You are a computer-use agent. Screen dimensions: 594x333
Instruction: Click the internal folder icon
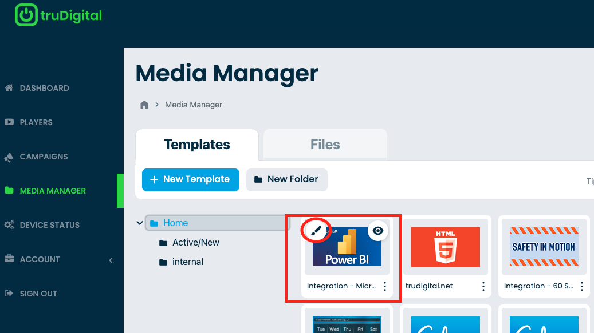[x=163, y=262]
